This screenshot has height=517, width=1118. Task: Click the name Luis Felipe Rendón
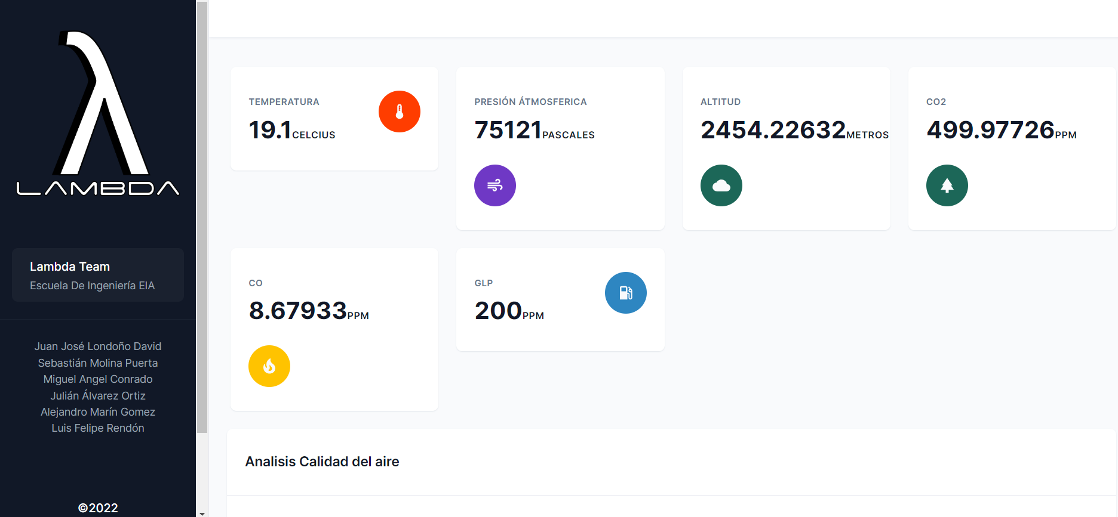tap(98, 428)
